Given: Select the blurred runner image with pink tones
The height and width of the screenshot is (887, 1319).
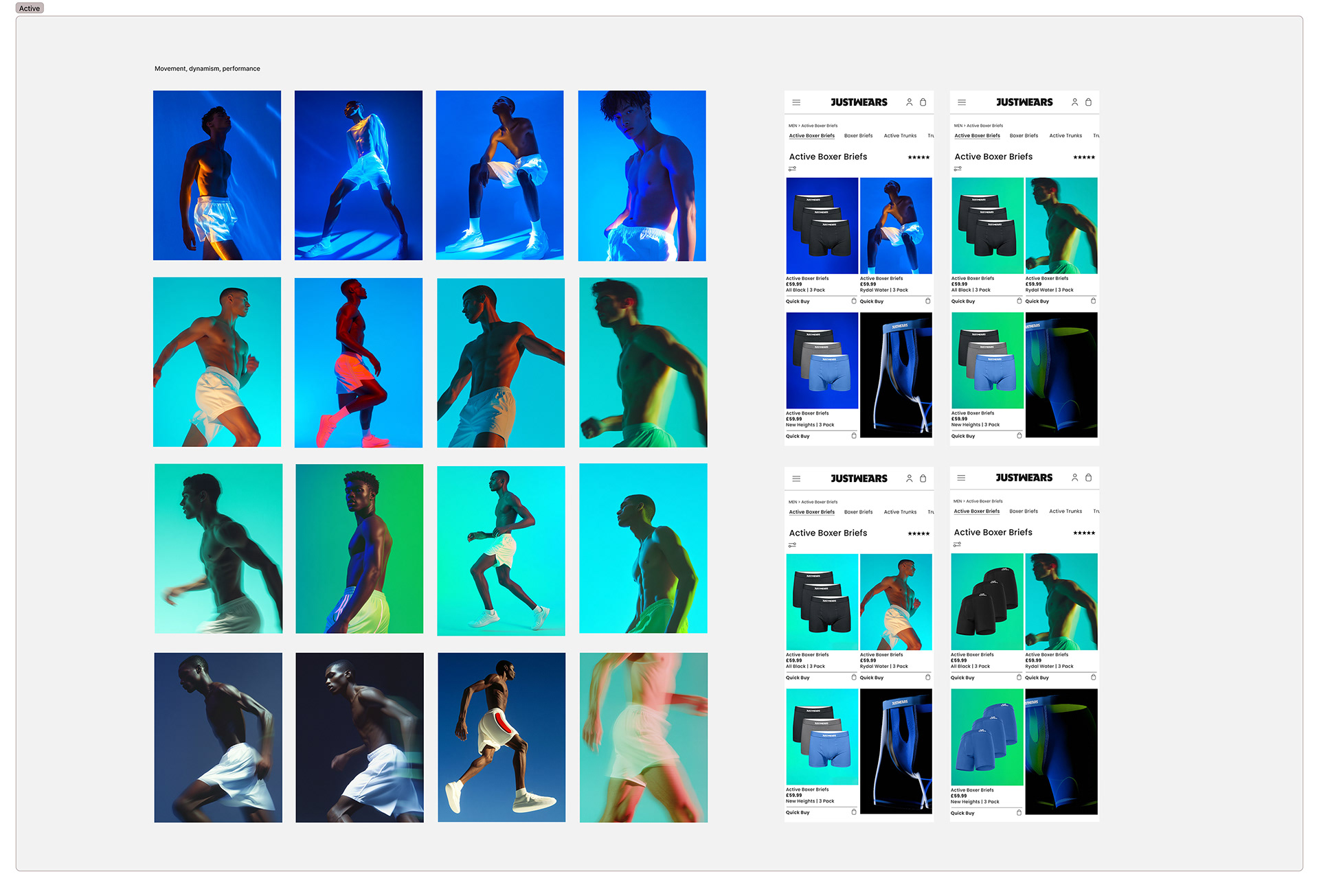Looking at the screenshot, I should 643,737.
